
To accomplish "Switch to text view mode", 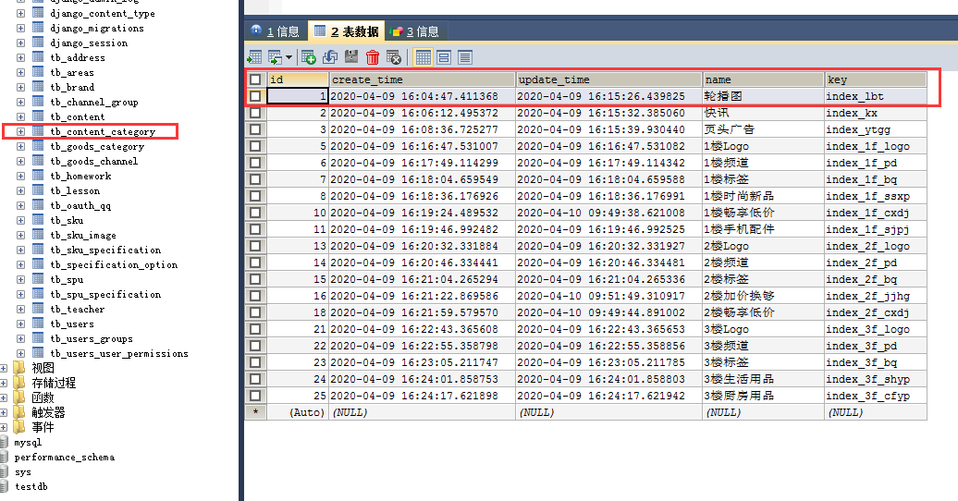I will (x=465, y=57).
